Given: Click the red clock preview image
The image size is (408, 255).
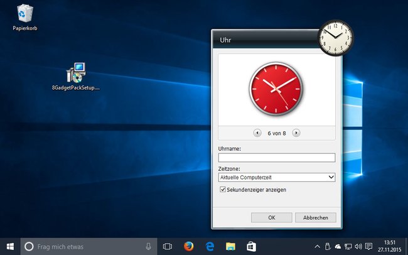Looking at the screenshot, I should 276,89.
